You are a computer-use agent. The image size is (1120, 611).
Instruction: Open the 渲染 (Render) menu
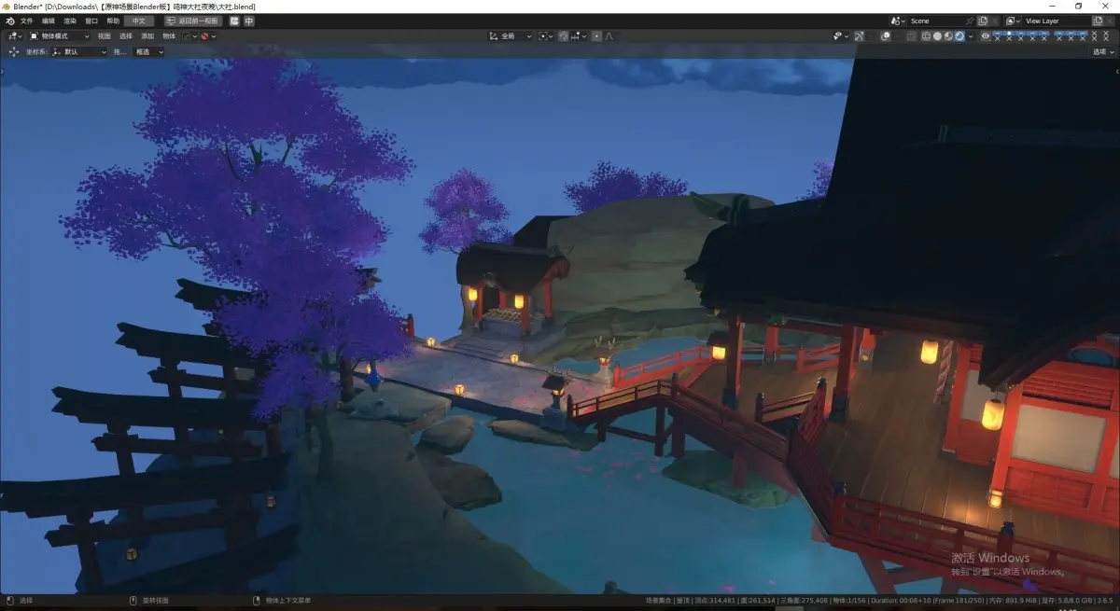[x=70, y=21]
